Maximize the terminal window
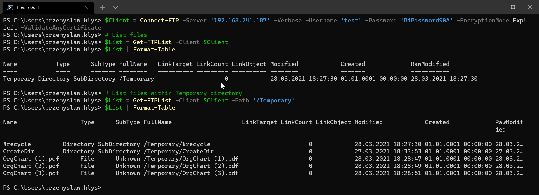539x195 pixels. pyautogui.click(x=513, y=7)
